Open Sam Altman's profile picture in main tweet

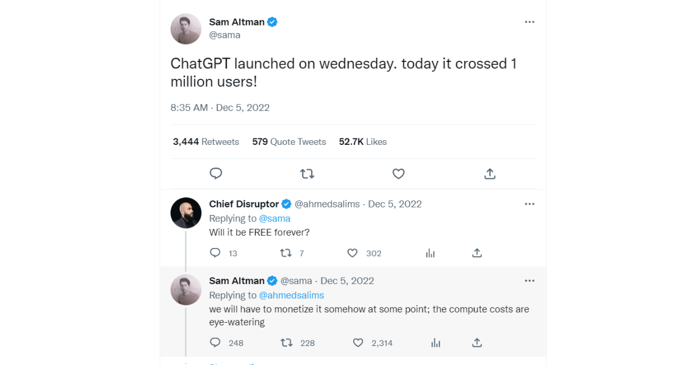tap(186, 28)
